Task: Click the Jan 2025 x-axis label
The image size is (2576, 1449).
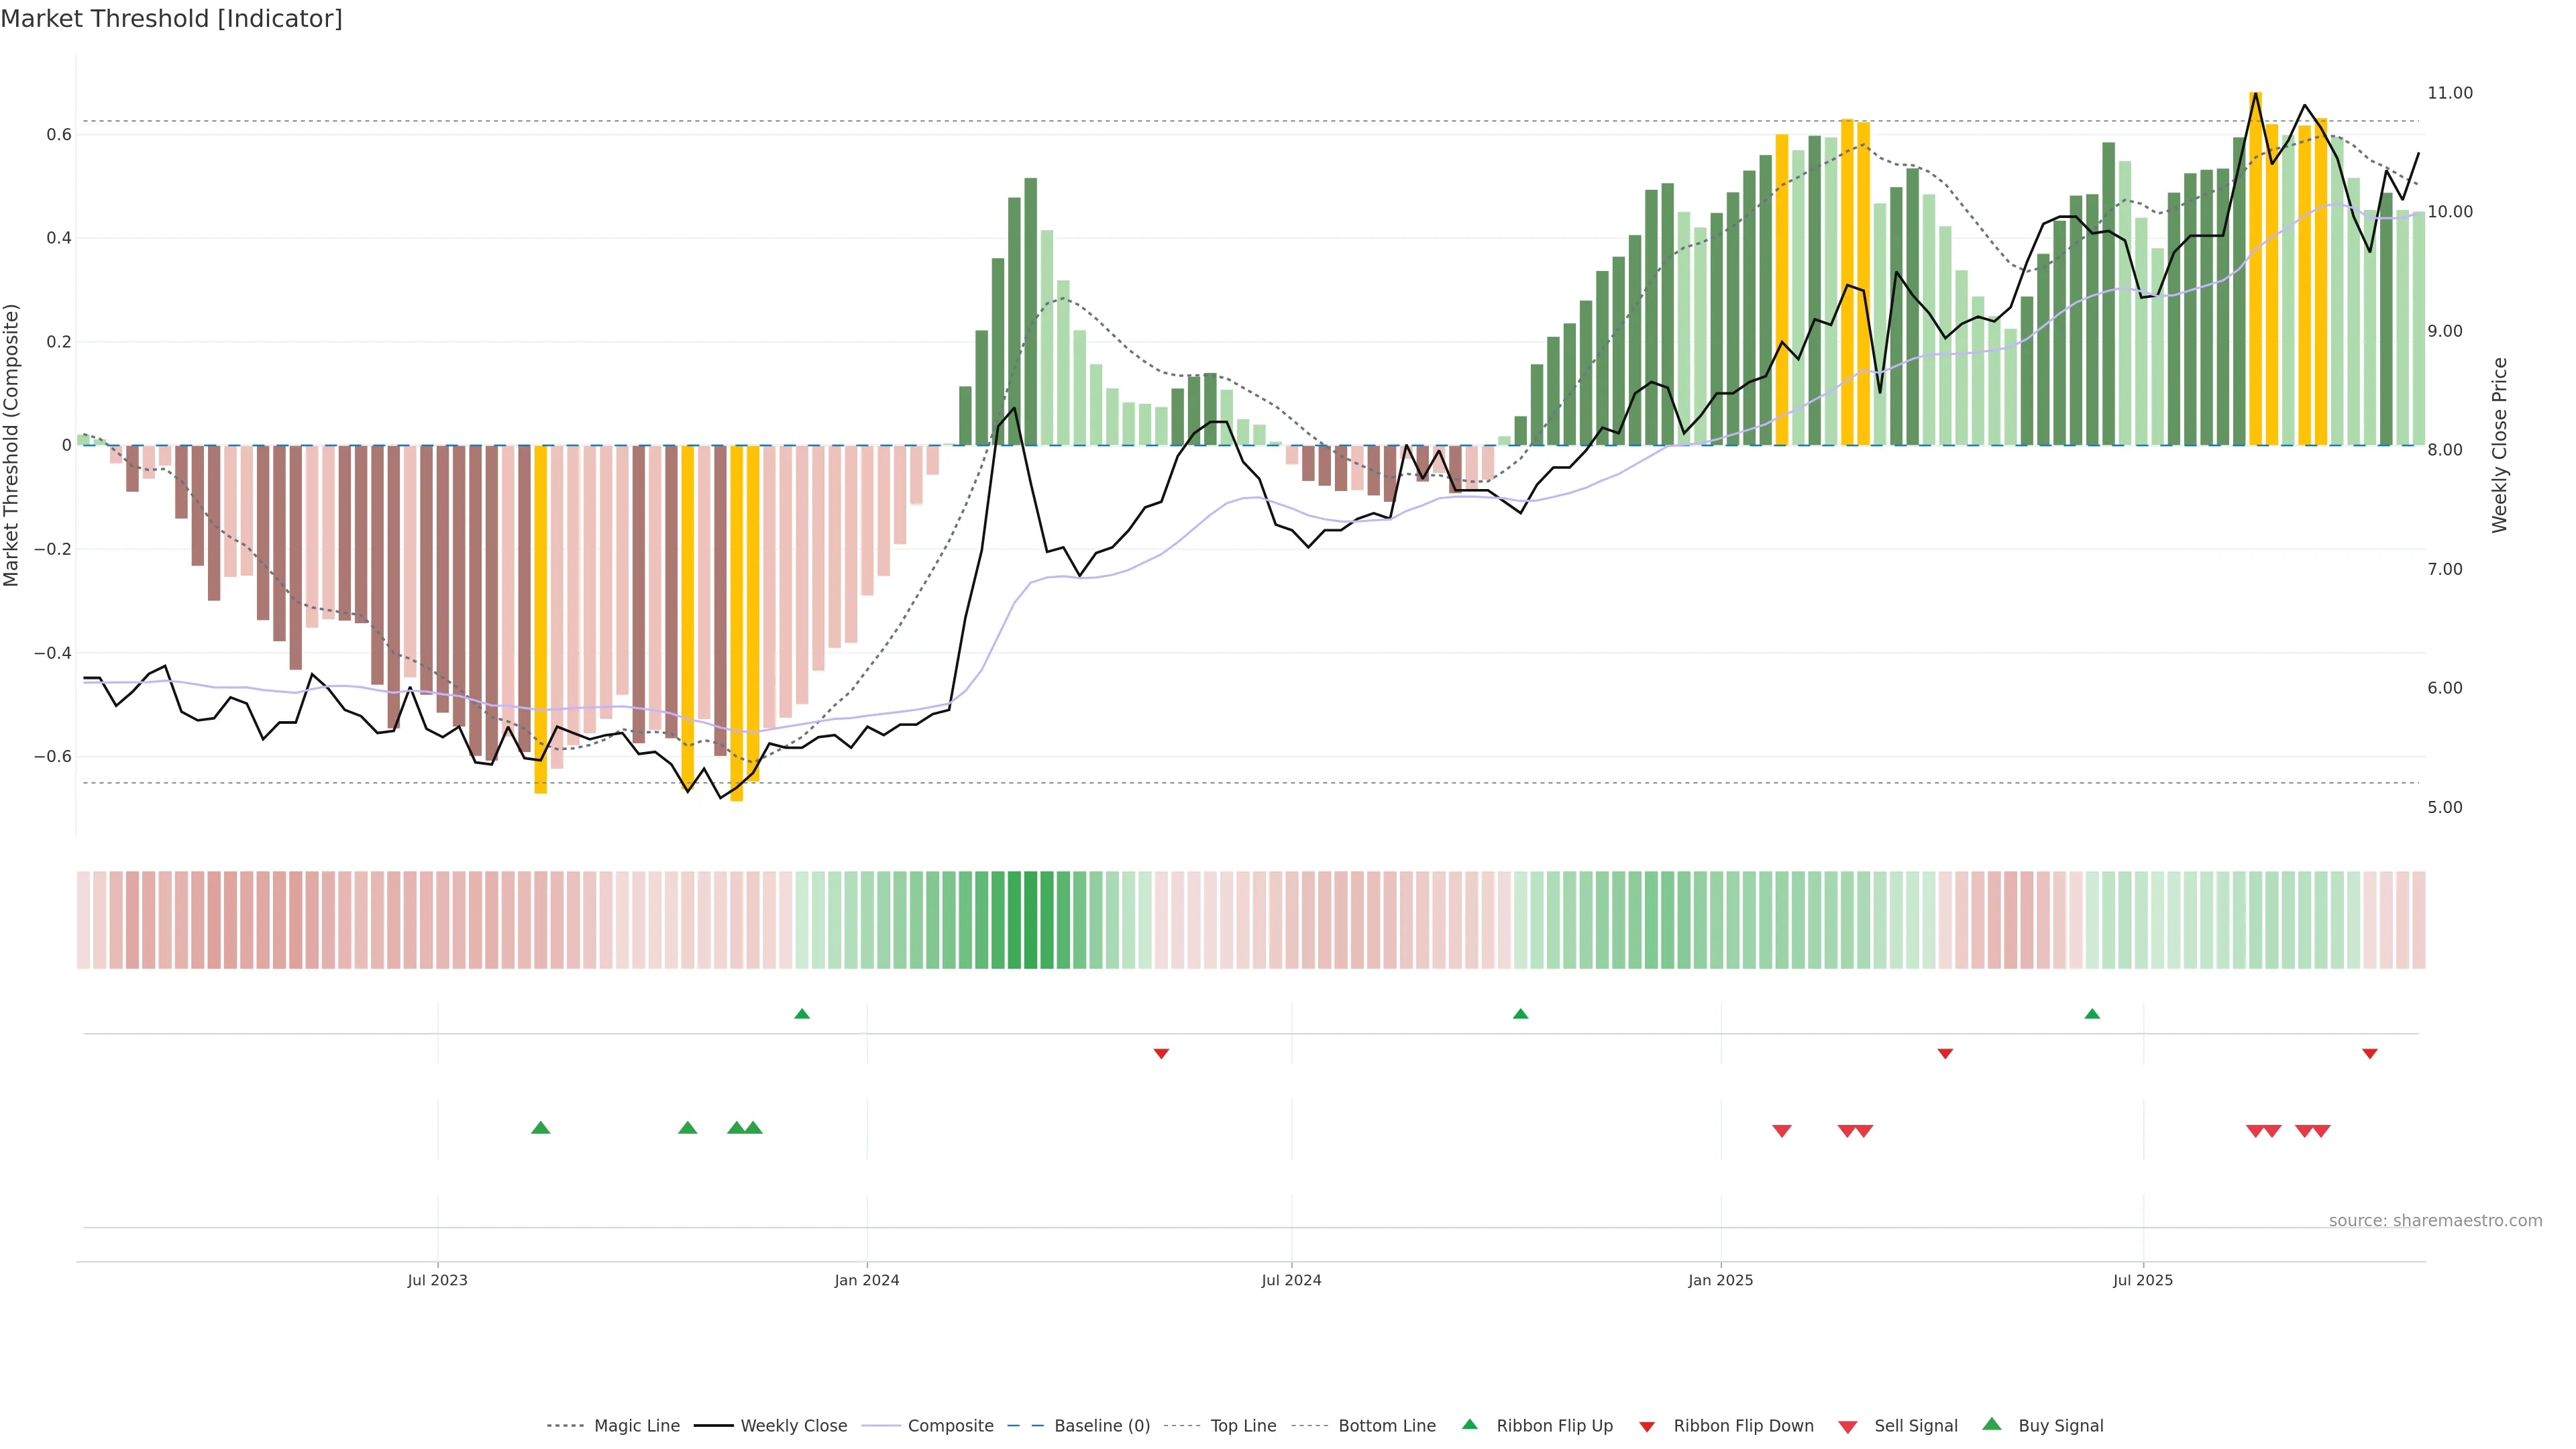Action: tap(1720, 1280)
